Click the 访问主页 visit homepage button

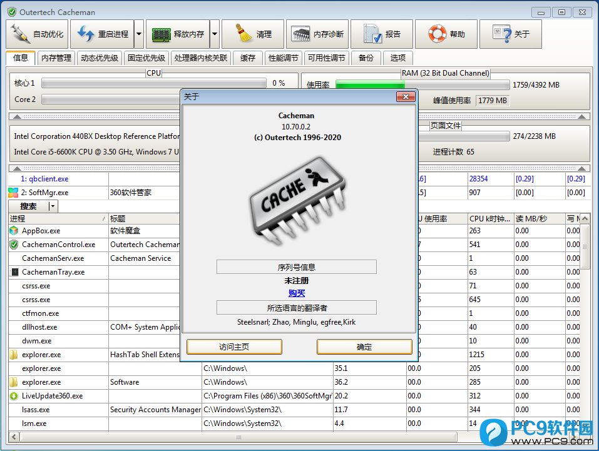pos(234,347)
